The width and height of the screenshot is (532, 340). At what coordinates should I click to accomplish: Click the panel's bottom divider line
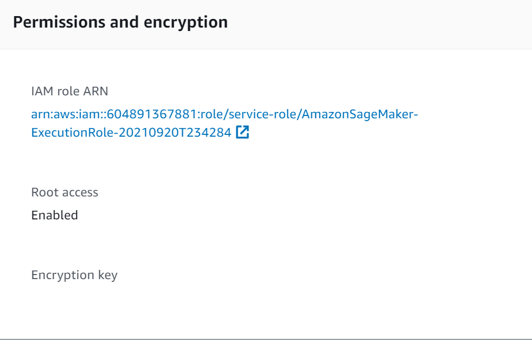(x=266, y=339)
